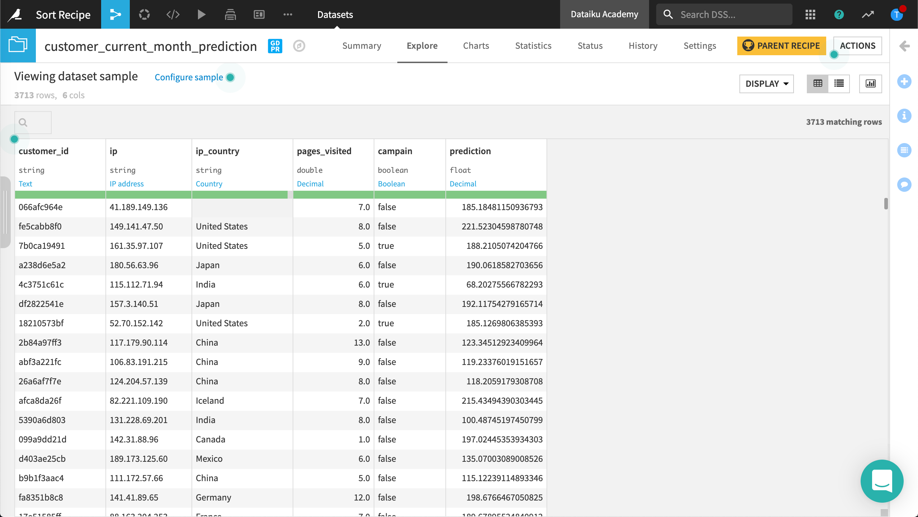Switch to the Statistics tab

point(533,46)
